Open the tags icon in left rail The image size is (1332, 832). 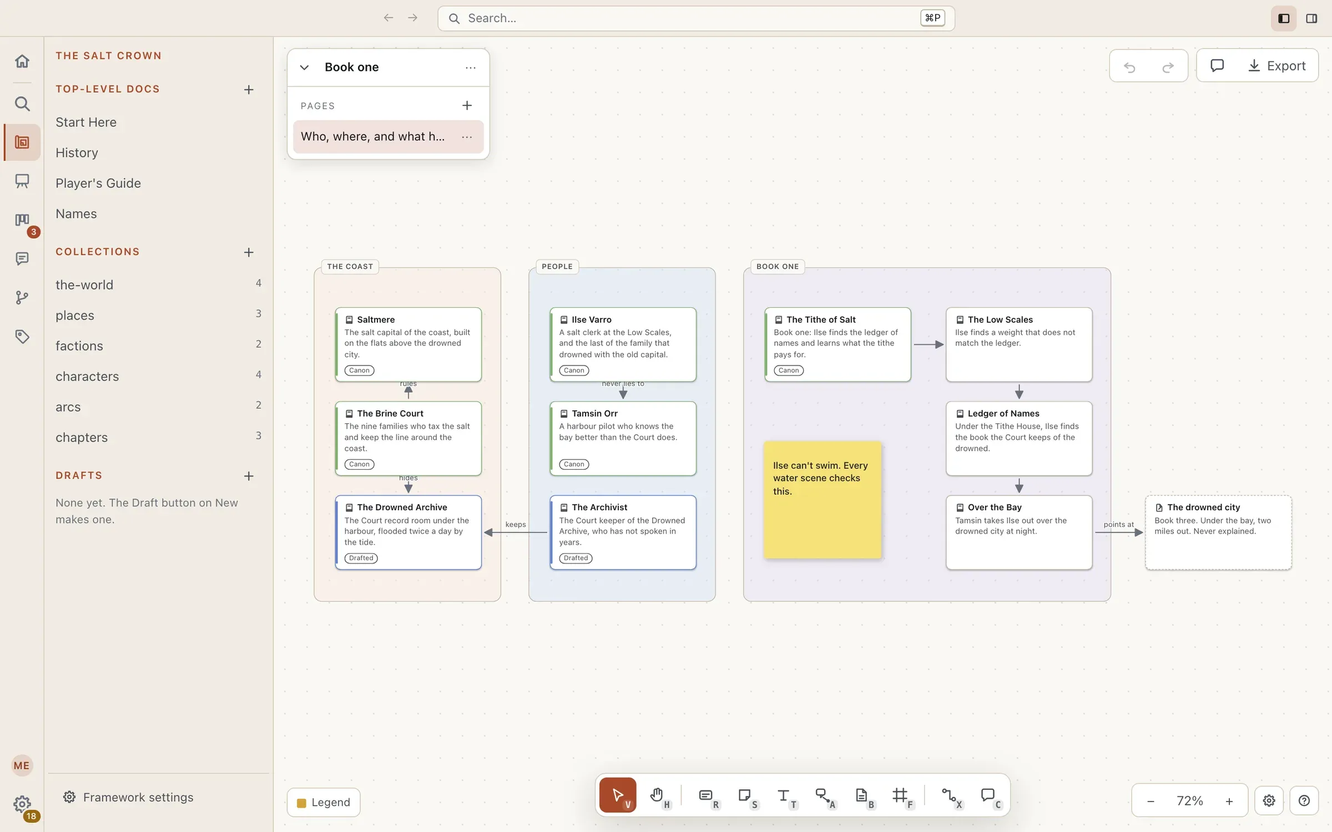click(22, 337)
